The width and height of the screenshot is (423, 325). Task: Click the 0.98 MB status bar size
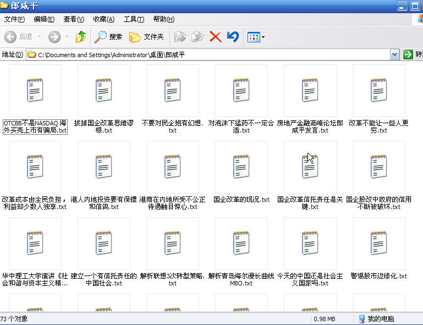pos(325,319)
